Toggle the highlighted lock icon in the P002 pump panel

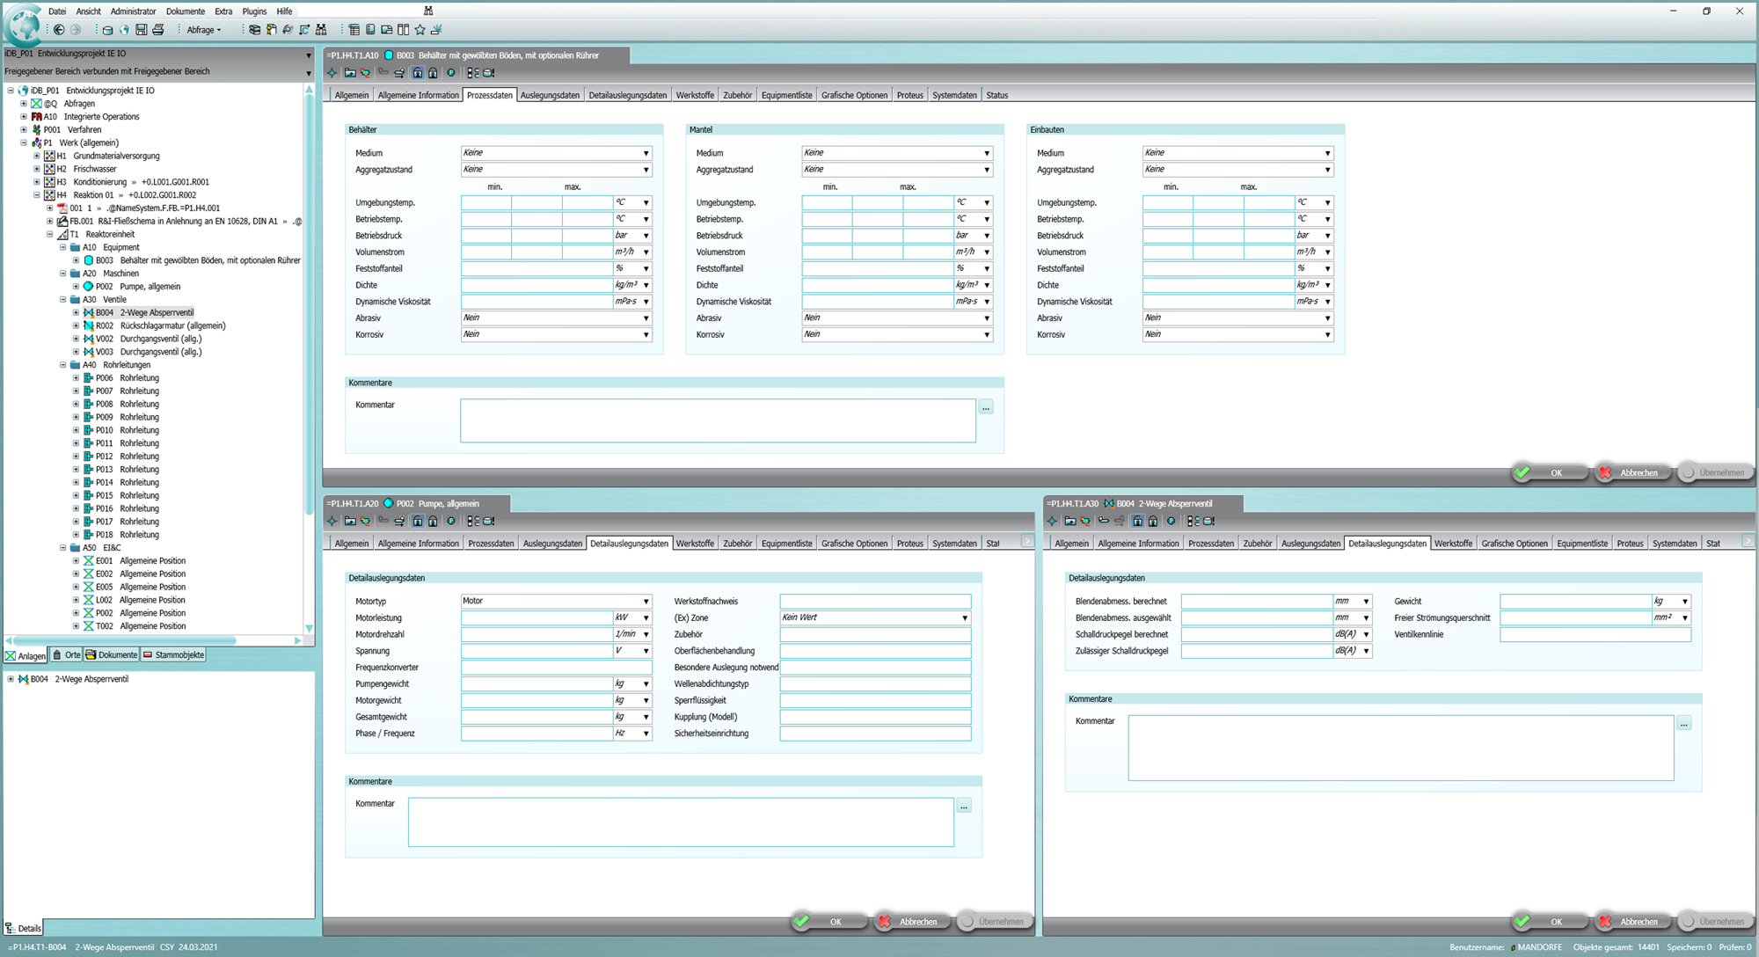coord(418,521)
